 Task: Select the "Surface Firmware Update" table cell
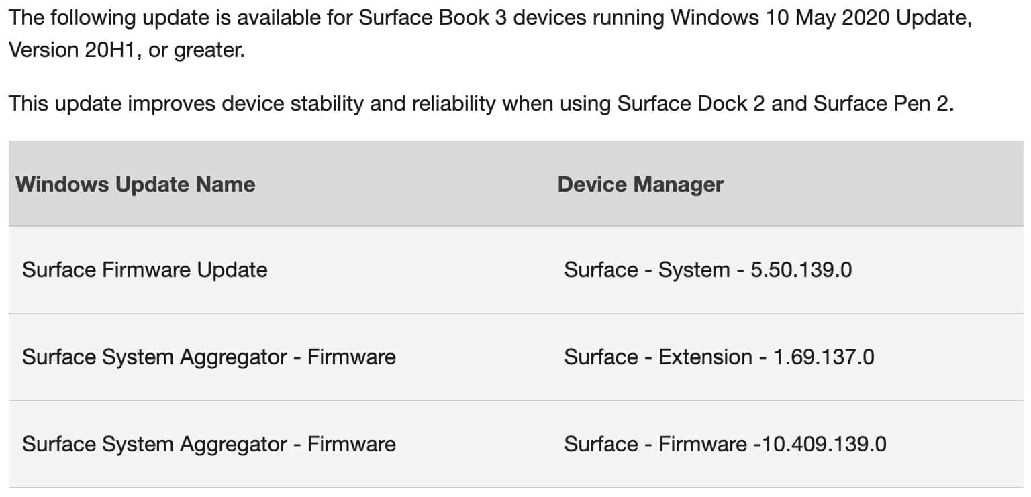pyautogui.click(x=145, y=270)
